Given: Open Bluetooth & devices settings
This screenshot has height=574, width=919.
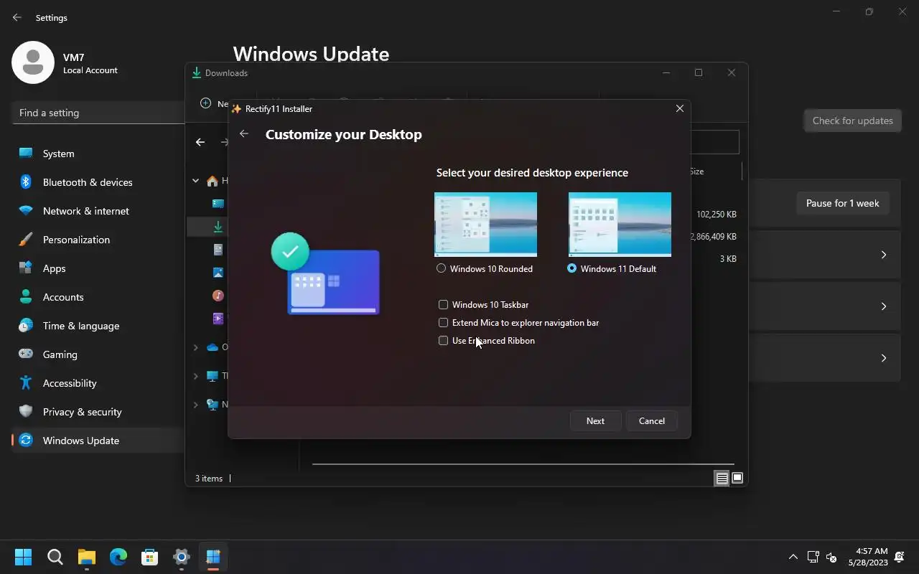Looking at the screenshot, I should [x=98, y=182].
